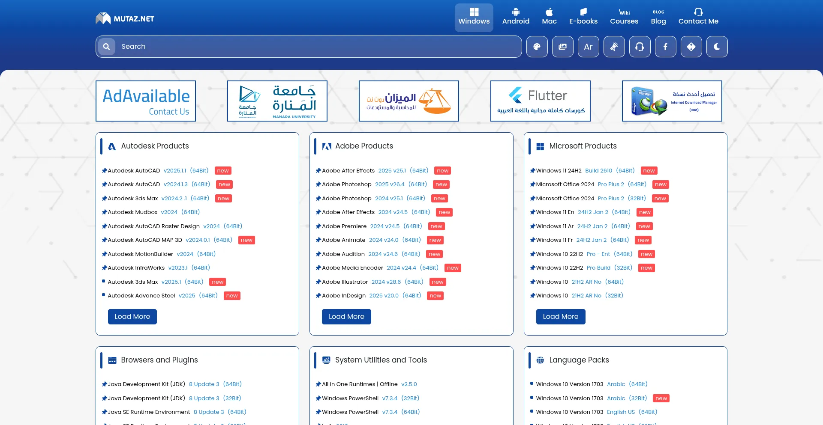This screenshot has height=425, width=823.
Task: Open the color theme palette icon
Action: pos(537,47)
